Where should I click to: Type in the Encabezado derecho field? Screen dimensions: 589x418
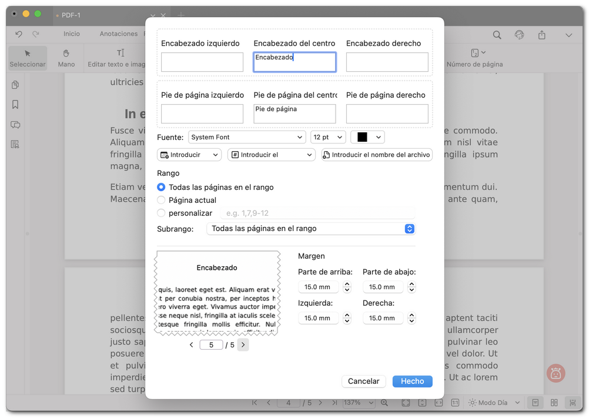(387, 62)
